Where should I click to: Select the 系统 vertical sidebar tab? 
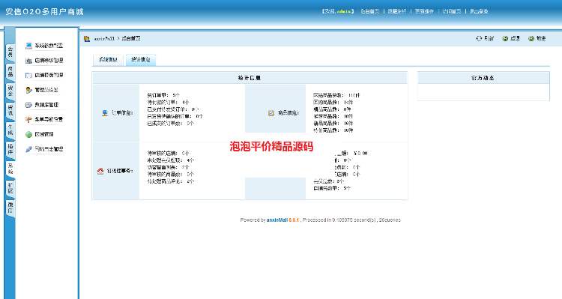pyautogui.click(x=10, y=169)
